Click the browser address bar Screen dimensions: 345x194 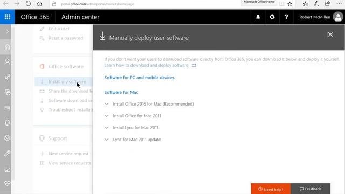(145, 4)
